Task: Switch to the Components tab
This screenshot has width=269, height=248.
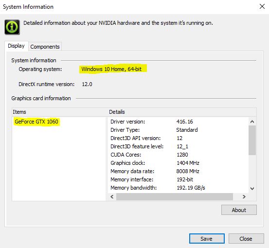Action: click(x=45, y=47)
